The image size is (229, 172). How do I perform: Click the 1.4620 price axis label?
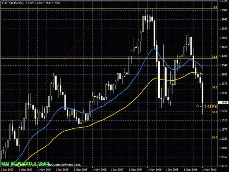click(x=223, y=47)
